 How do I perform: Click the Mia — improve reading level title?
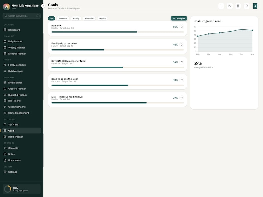tap(67, 97)
